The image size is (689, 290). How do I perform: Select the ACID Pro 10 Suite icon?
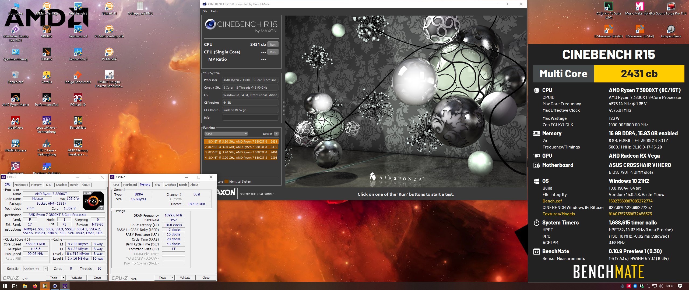[609, 10]
